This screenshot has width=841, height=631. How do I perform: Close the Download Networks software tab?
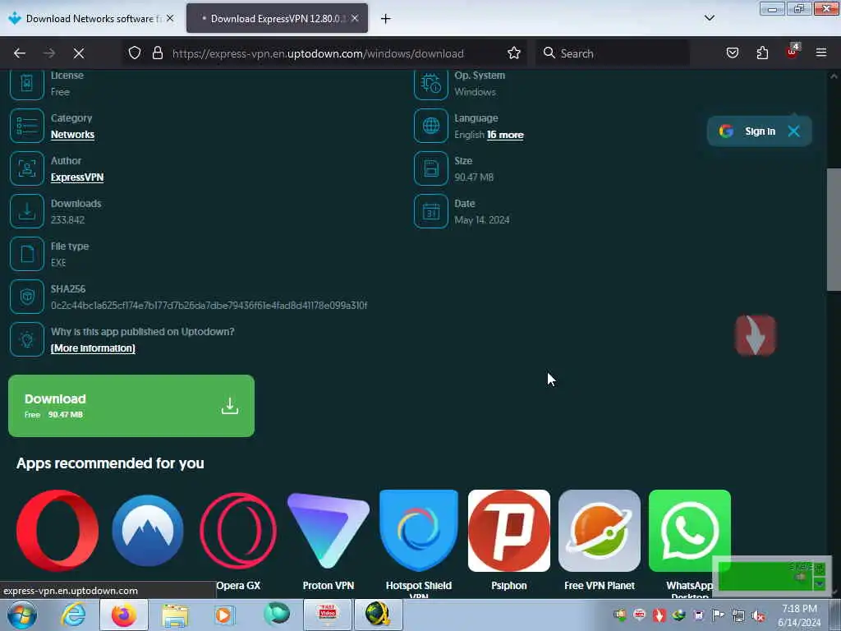click(170, 19)
